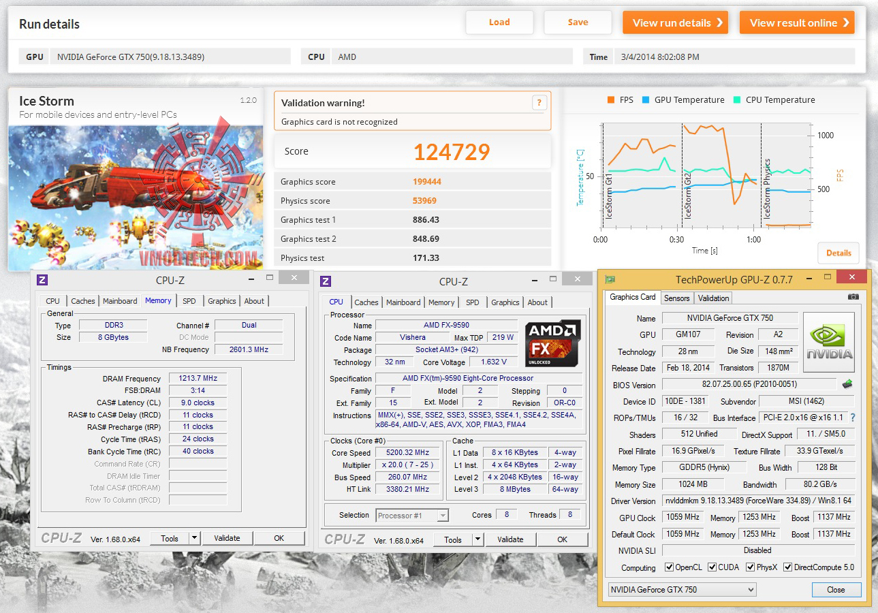Toggle the PhysX checkbox in GPU-Z
Screen dimensions: 878x613
pyautogui.click(x=750, y=567)
